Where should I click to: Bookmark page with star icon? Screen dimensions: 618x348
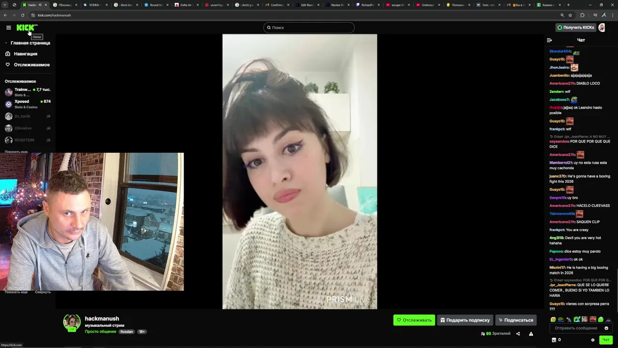(x=570, y=15)
